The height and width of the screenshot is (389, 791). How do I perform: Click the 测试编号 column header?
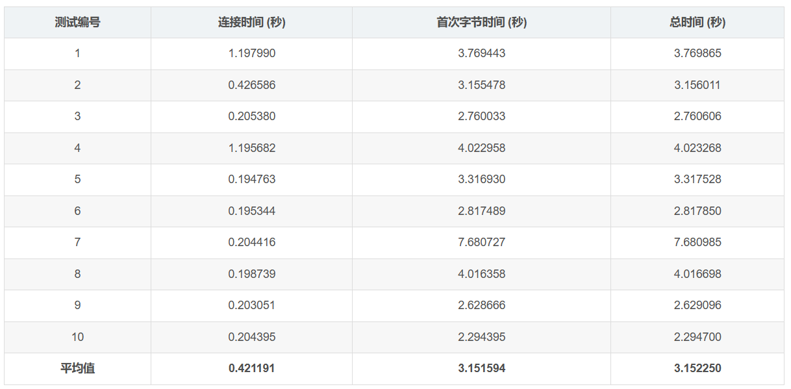(x=77, y=22)
